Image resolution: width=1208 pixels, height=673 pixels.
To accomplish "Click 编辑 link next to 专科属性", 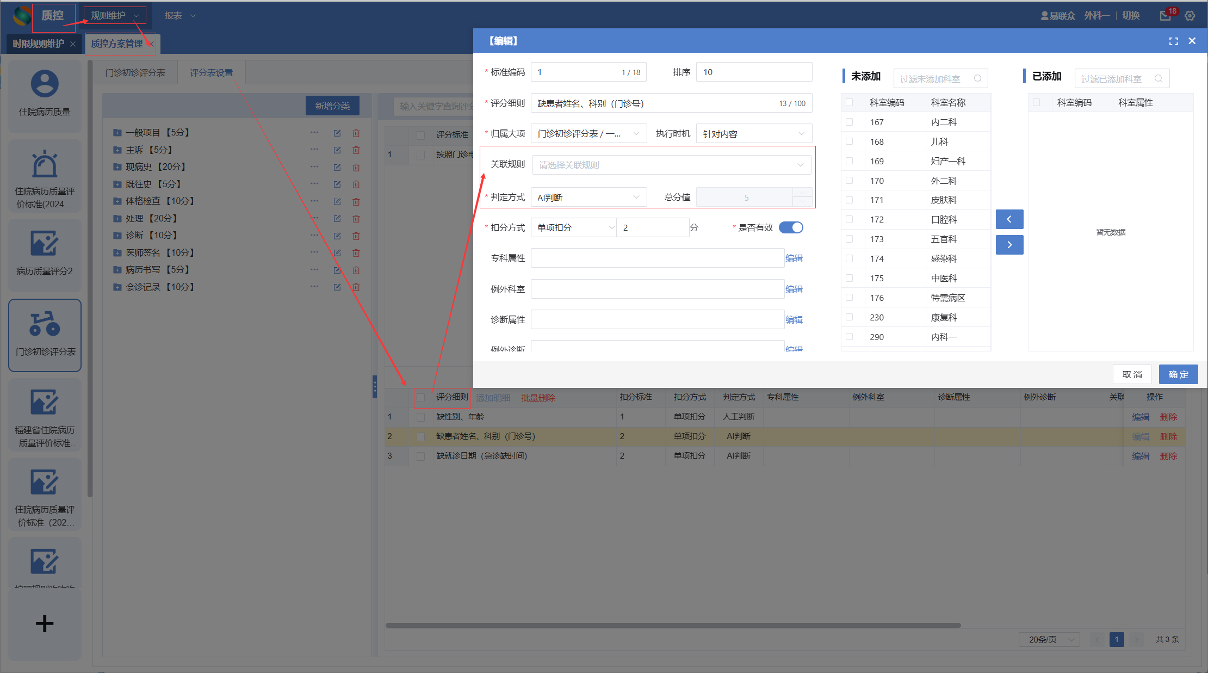I will pyautogui.click(x=794, y=258).
